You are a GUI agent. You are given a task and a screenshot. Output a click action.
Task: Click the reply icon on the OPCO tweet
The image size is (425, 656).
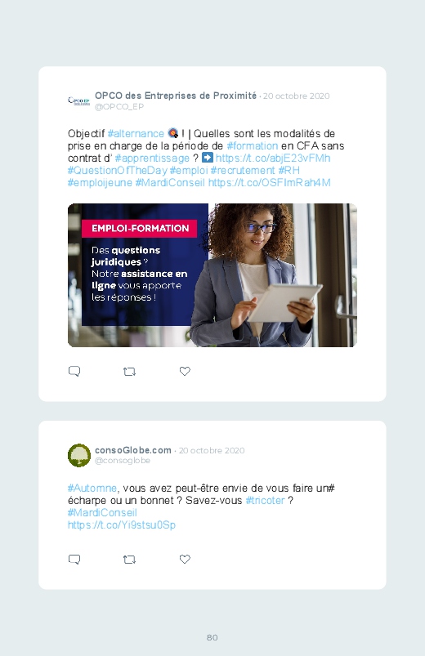(74, 371)
